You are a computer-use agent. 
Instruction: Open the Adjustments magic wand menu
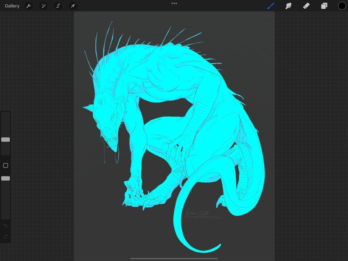point(43,6)
